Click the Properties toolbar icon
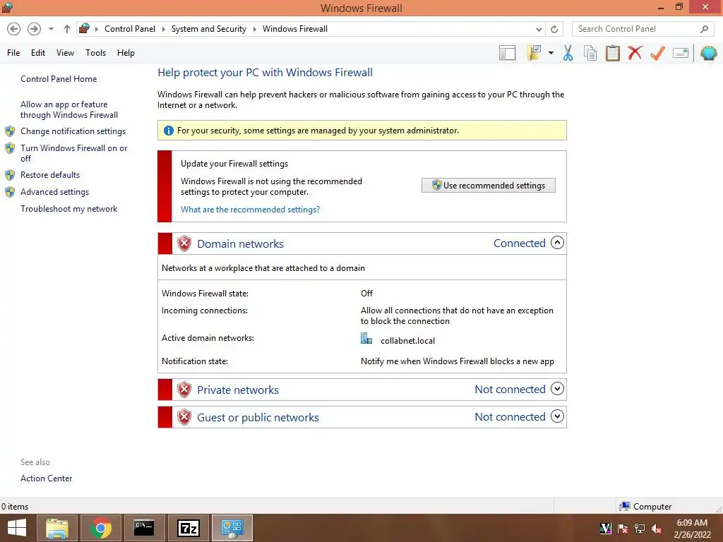Screen dimensions: 723x542 pos(681,53)
